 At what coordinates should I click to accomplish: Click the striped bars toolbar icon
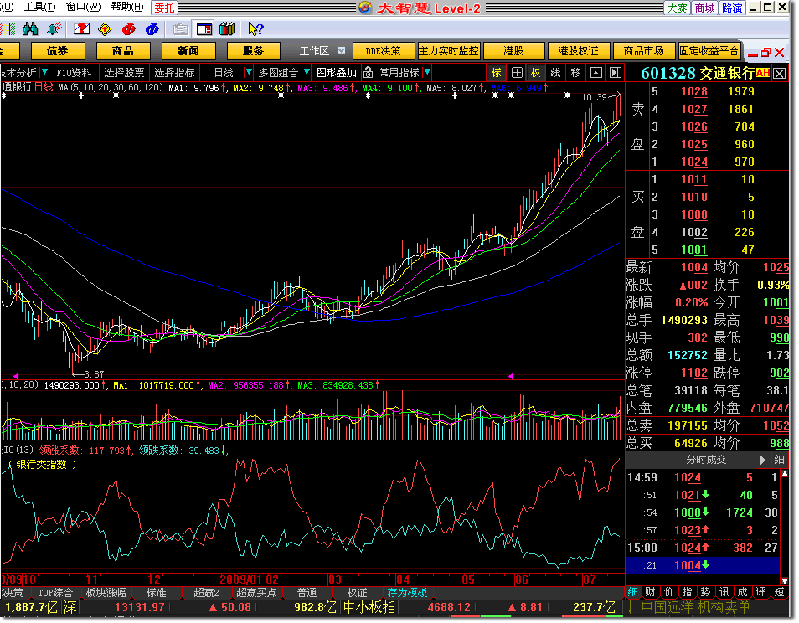coord(9,29)
